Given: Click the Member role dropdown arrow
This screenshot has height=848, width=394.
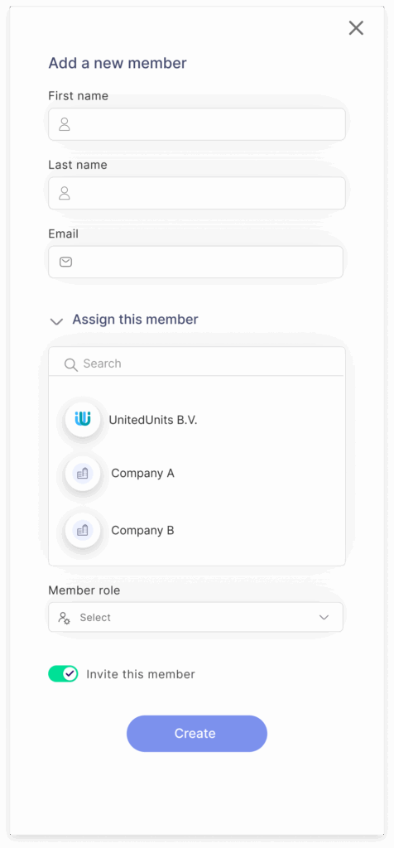Looking at the screenshot, I should [324, 618].
